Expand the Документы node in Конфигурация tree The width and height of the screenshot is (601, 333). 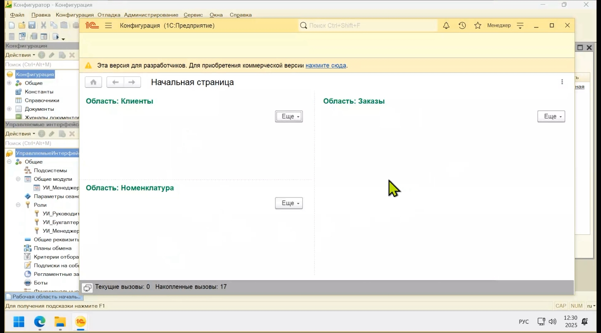coord(9,109)
